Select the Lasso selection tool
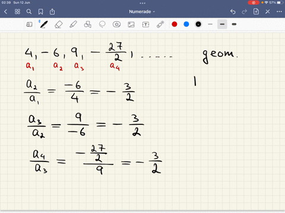Image resolution: width=285 pixels, height=213 pixels. click(x=102, y=24)
